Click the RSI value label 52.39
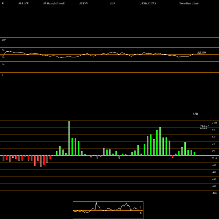Viewport: 219px width, 219px height. click(x=201, y=53)
